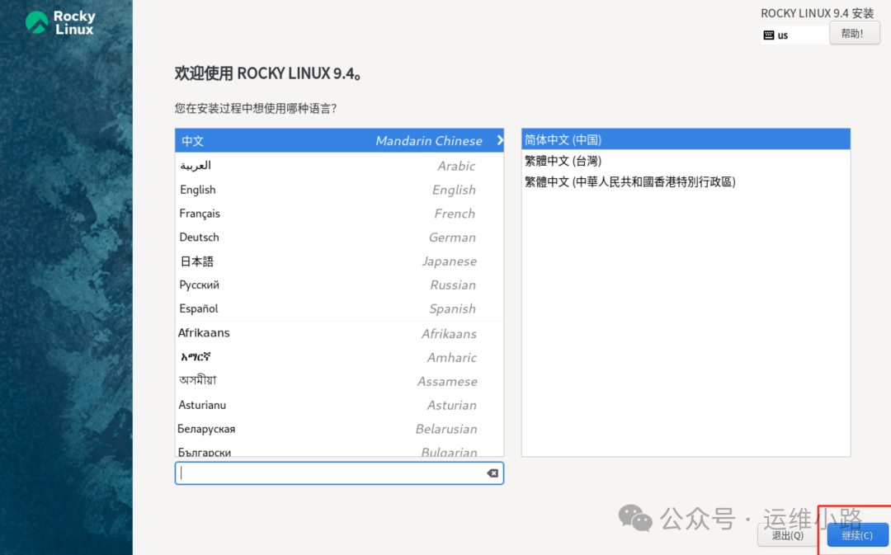Viewport: 891px width, 555px height.
Task: Select 日本語 Japanese language row
Action: point(339,261)
